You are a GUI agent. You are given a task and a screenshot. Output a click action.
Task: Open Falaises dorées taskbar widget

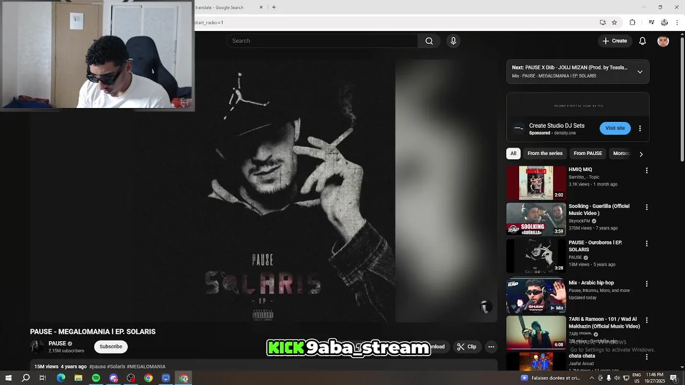coord(552,378)
